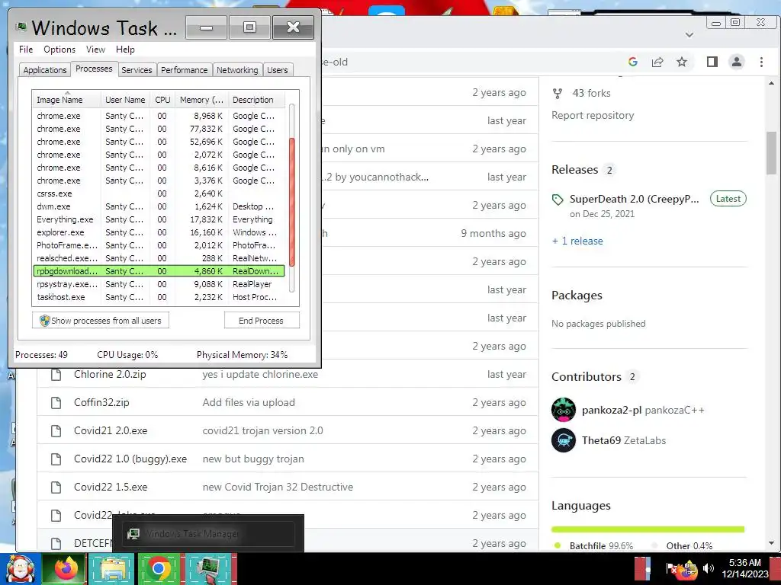This screenshot has width=781, height=585.
Task: Select the dwm.exe process row
Action: tap(159, 206)
